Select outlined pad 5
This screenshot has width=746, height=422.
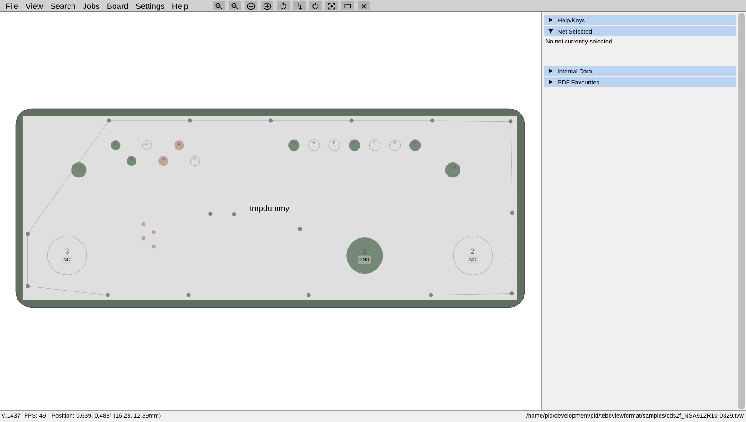(x=395, y=145)
